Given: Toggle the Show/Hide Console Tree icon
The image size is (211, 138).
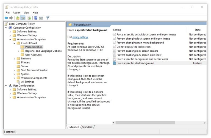Looking at the screenshot, I should point(23,18).
